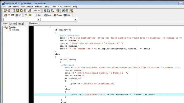184x103 pixels.
Task: Select Calculator project in tree
Action: 13,27
